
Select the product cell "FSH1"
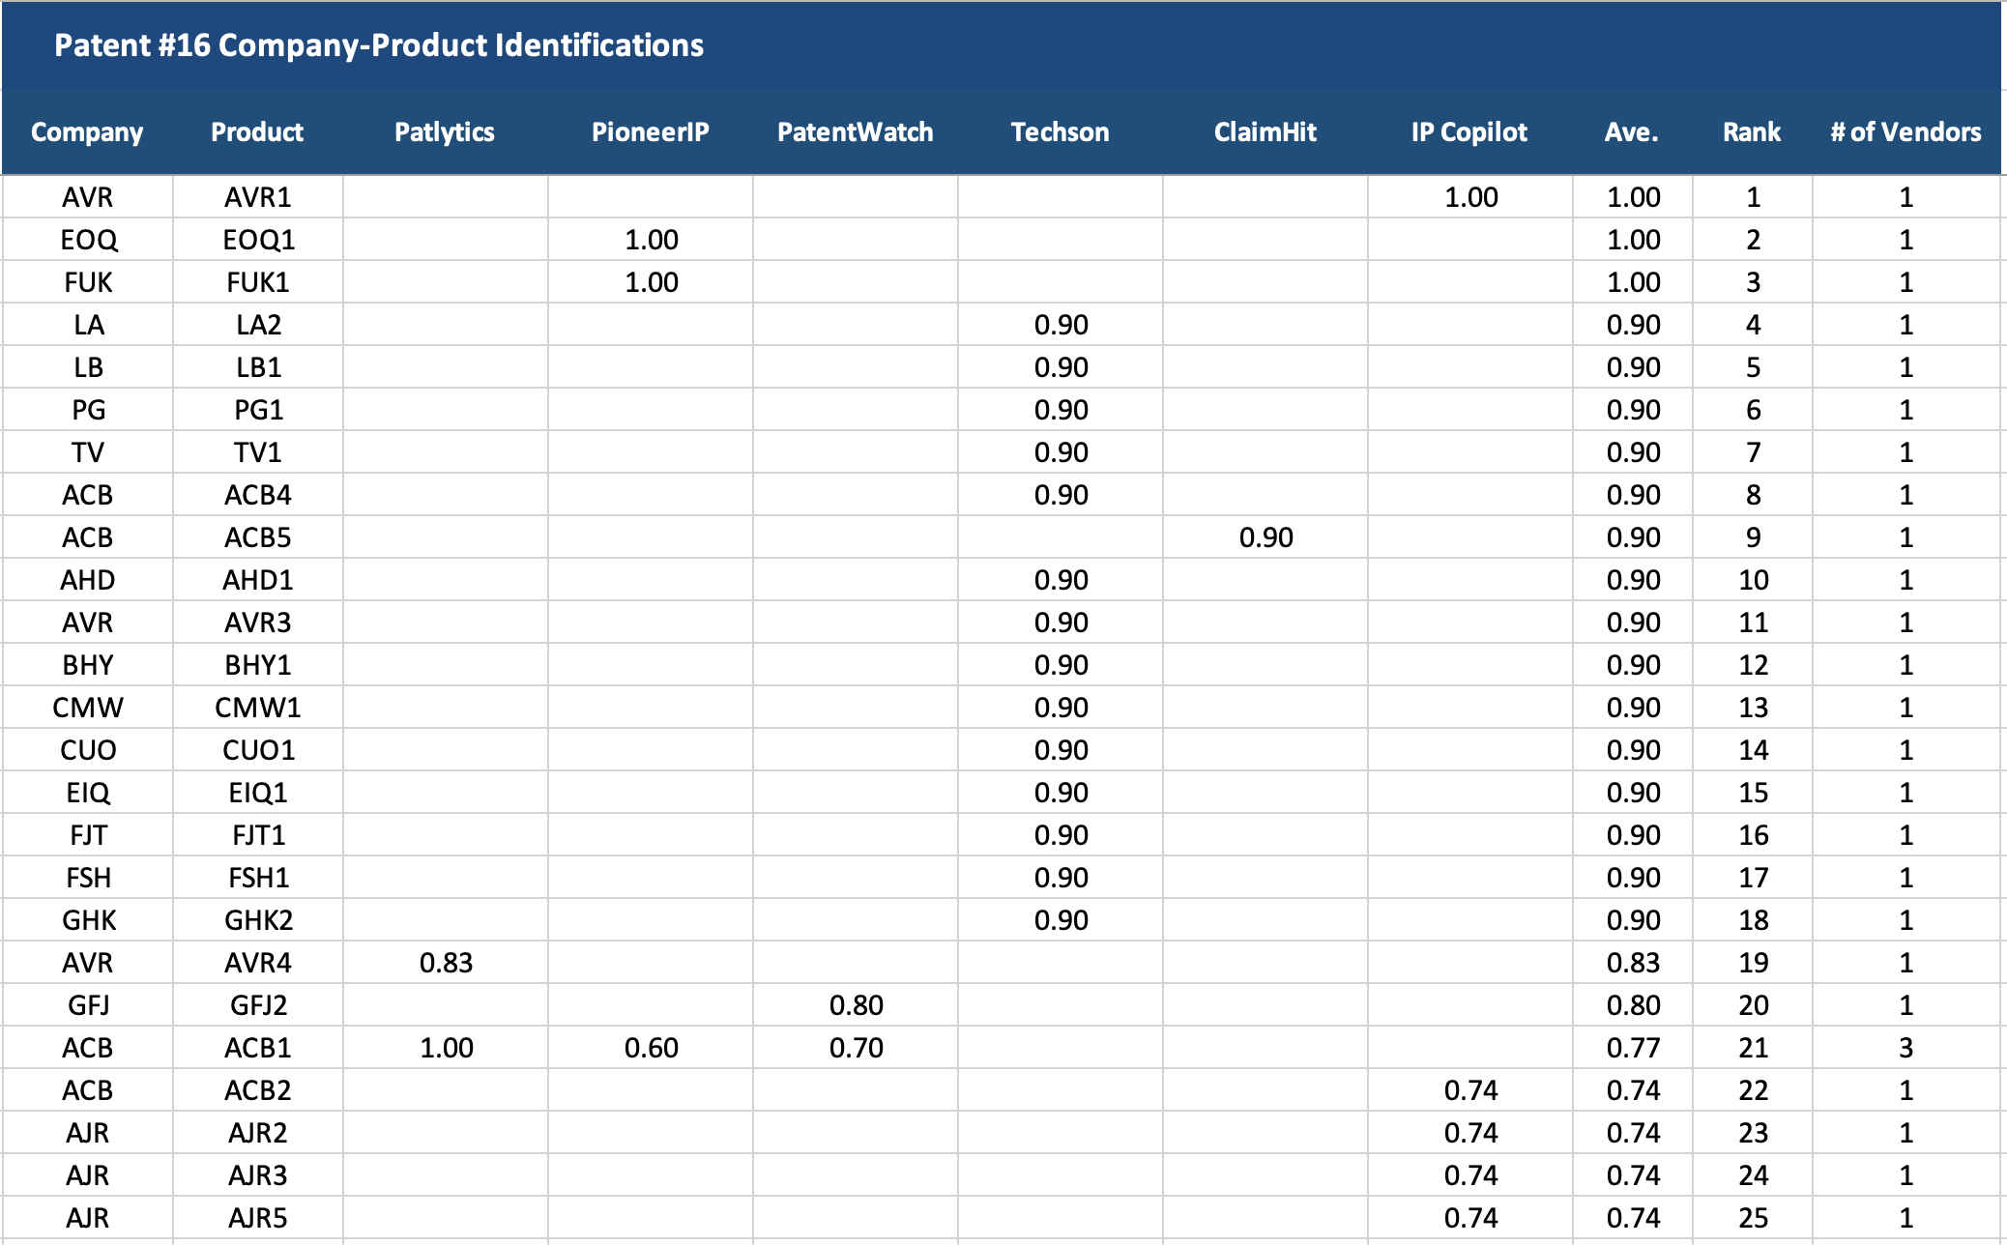click(259, 878)
